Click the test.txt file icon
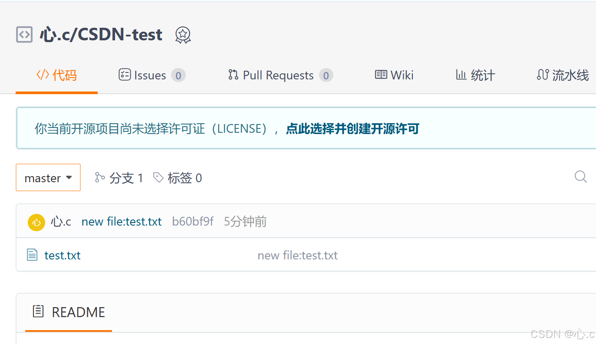The height and width of the screenshot is (344, 596). (32, 255)
